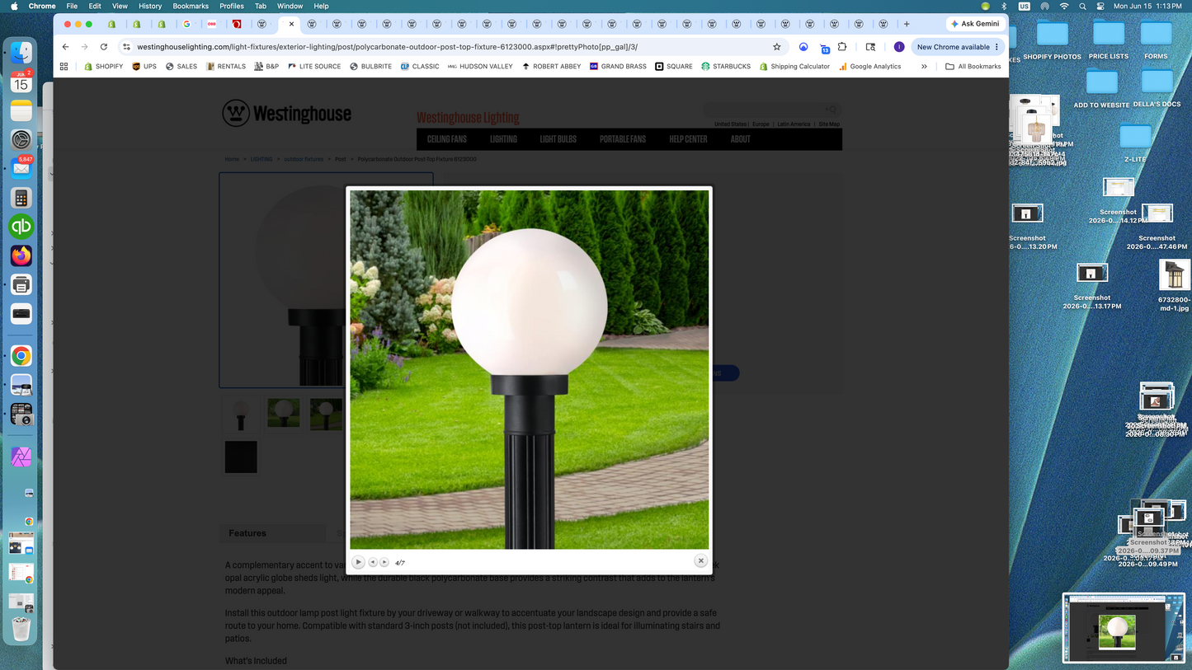Open the Trash in the Dock
Viewport: 1192px width, 670px height.
coord(21,628)
